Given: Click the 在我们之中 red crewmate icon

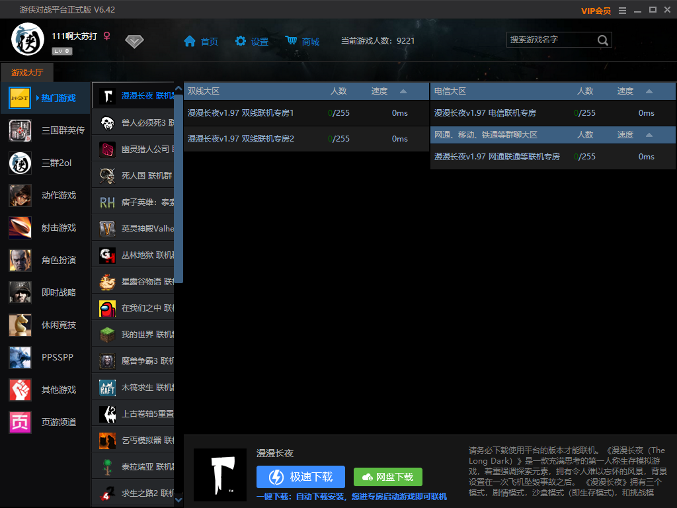Looking at the screenshot, I should click(107, 308).
